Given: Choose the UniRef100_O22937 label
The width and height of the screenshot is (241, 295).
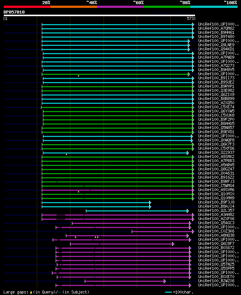Looking at the screenshot, I should click(x=216, y=153).
